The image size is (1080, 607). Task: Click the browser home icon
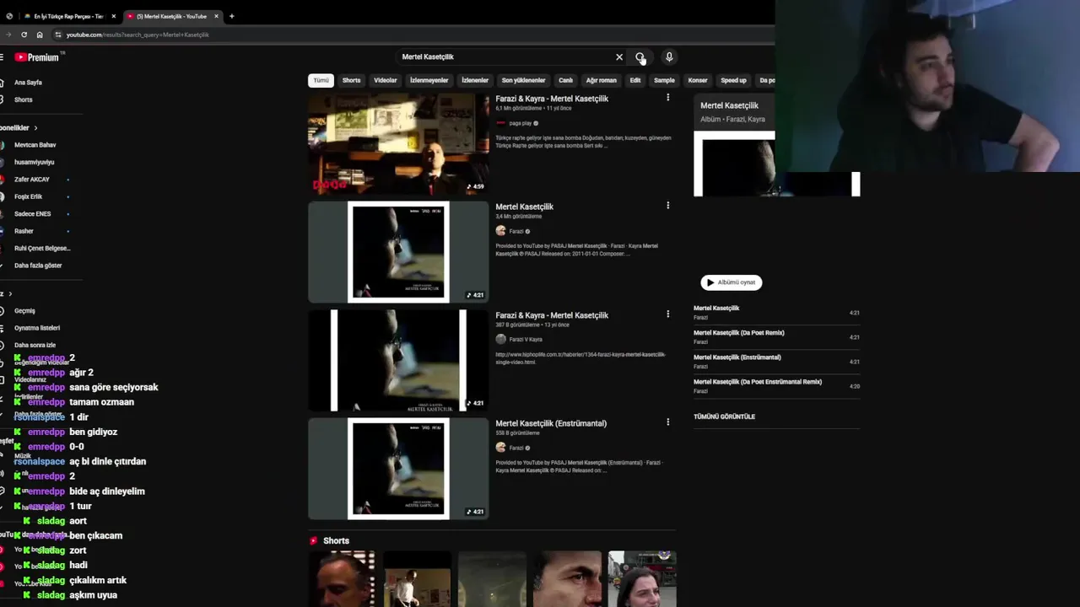tap(39, 35)
